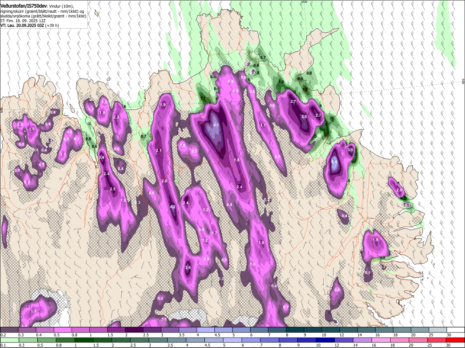The width and height of the screenshot is (465, 348).
Task: Click the 1.5 precipitation value on the map
Action: coord(20,125)
